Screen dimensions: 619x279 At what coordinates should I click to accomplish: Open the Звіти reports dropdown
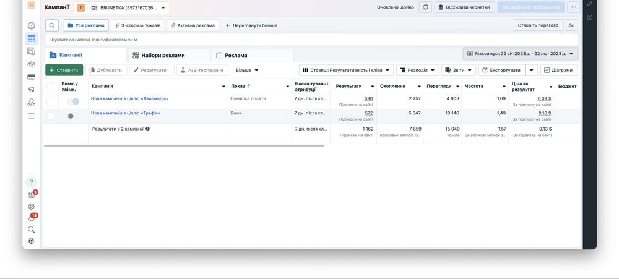pos(458,71)
